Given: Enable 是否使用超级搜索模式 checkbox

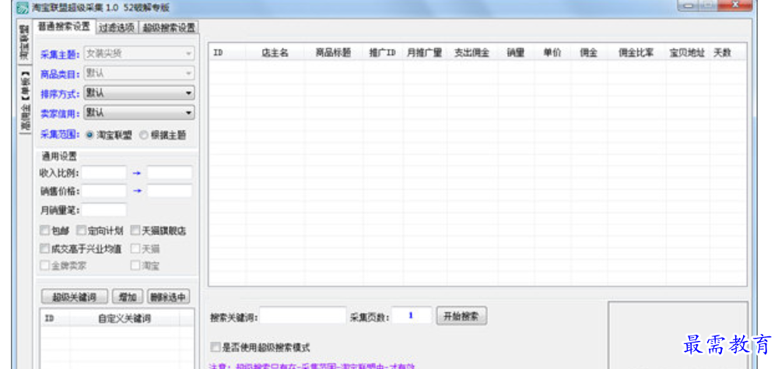Looking at the screenshot, I should [x=215, y=347].
